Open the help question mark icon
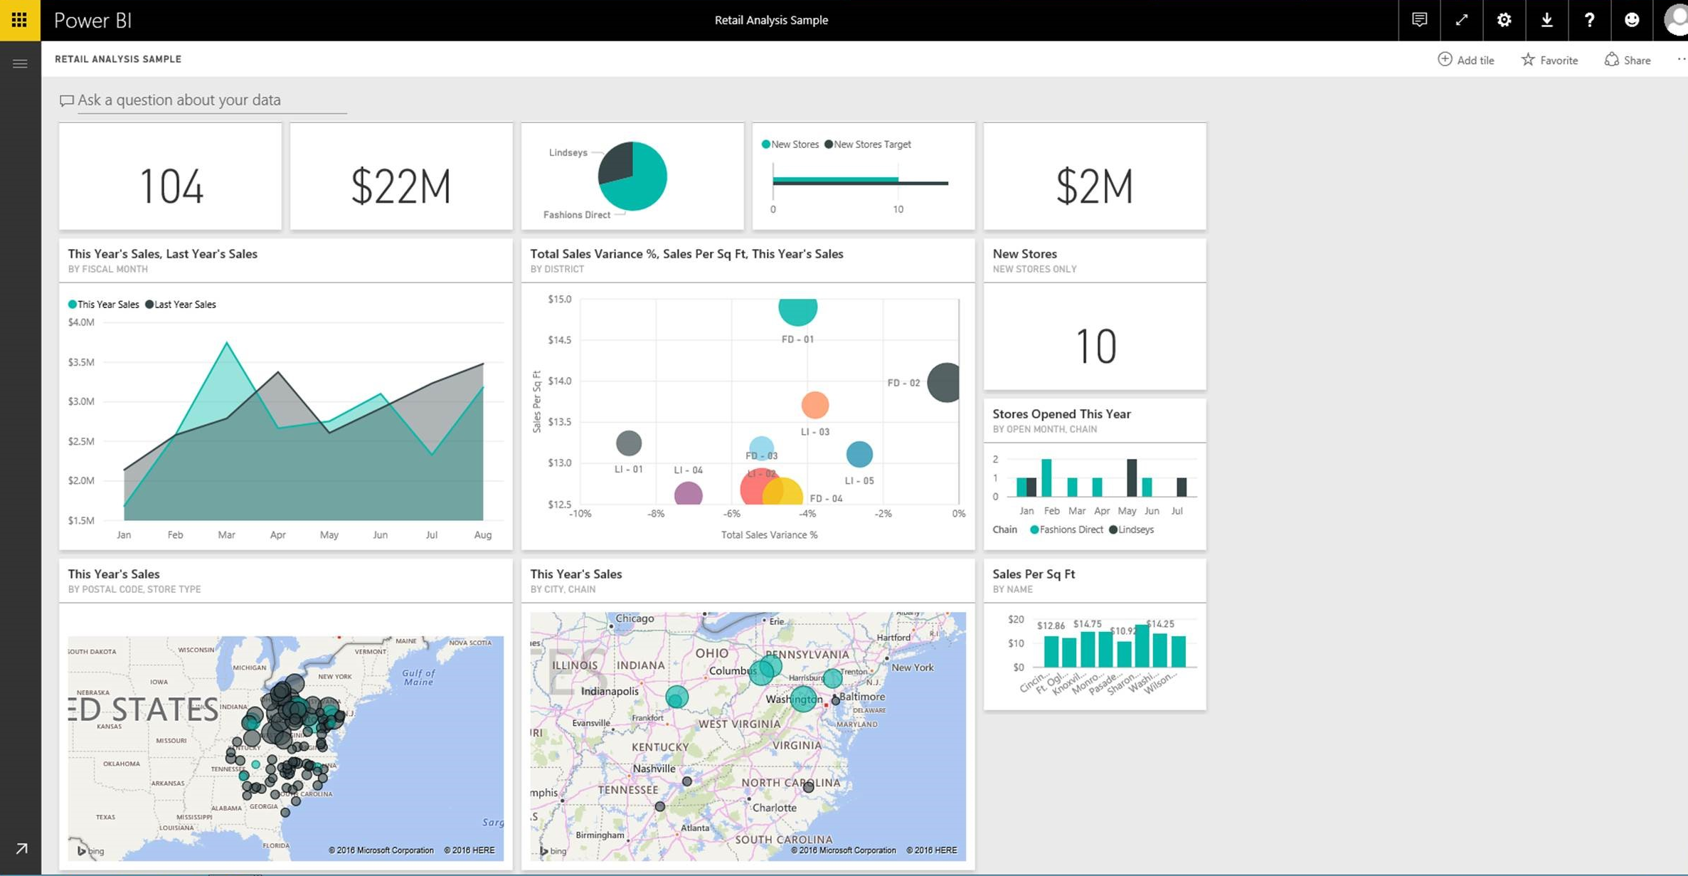This screenshot has height=876, width=1688. [x=1589, y=20]
